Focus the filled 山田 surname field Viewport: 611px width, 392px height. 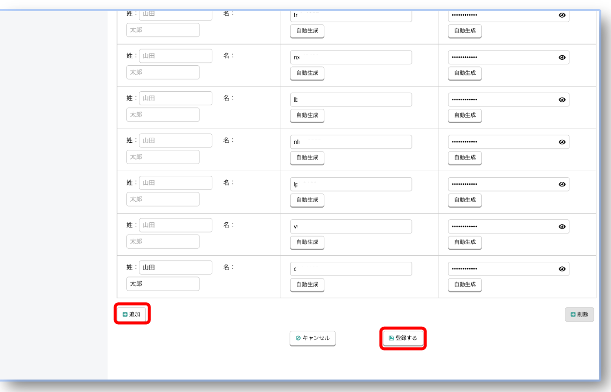[175, 267]
